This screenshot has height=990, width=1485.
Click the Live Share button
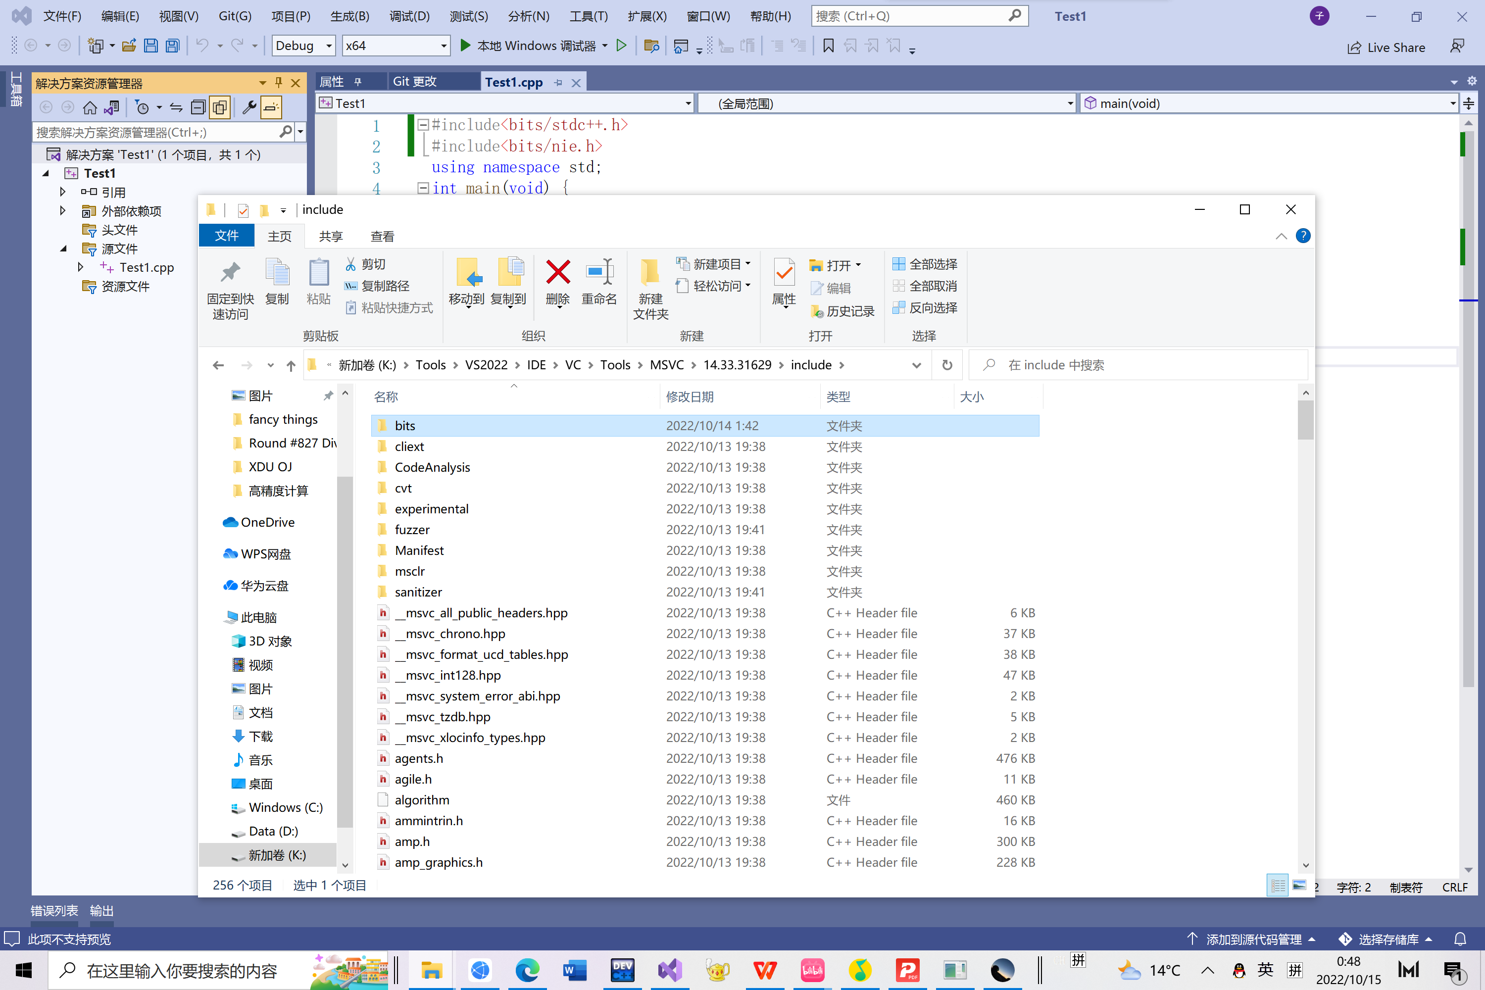pos(1386,48)
